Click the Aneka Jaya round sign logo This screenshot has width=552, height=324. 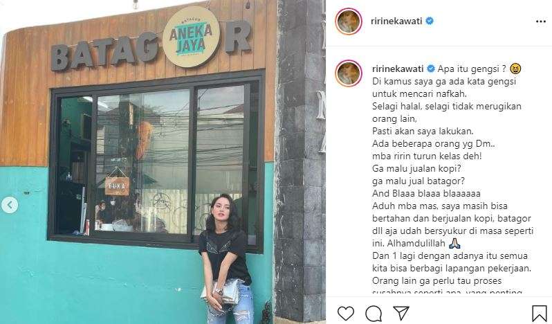(x=191, y=37)
